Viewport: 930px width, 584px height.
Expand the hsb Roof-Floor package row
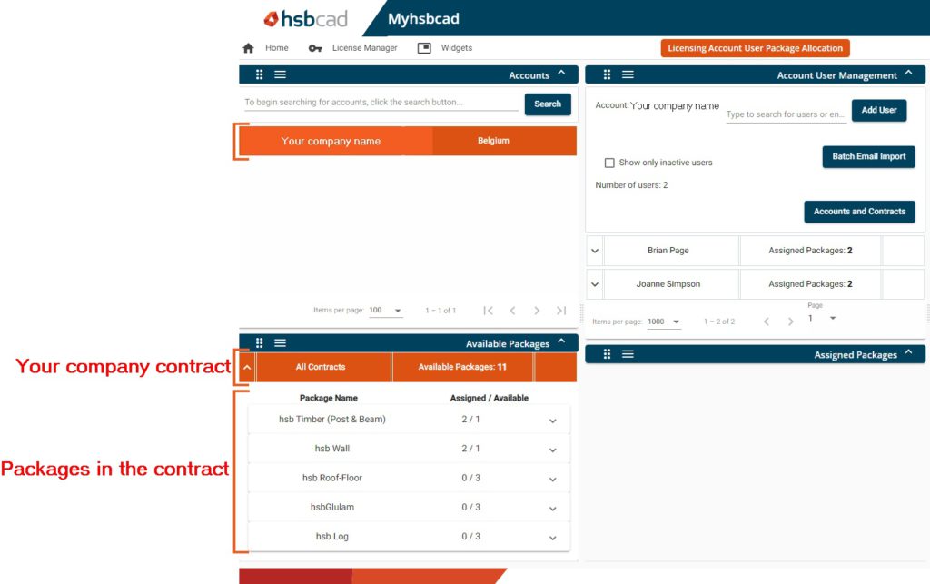pos(553,479)
